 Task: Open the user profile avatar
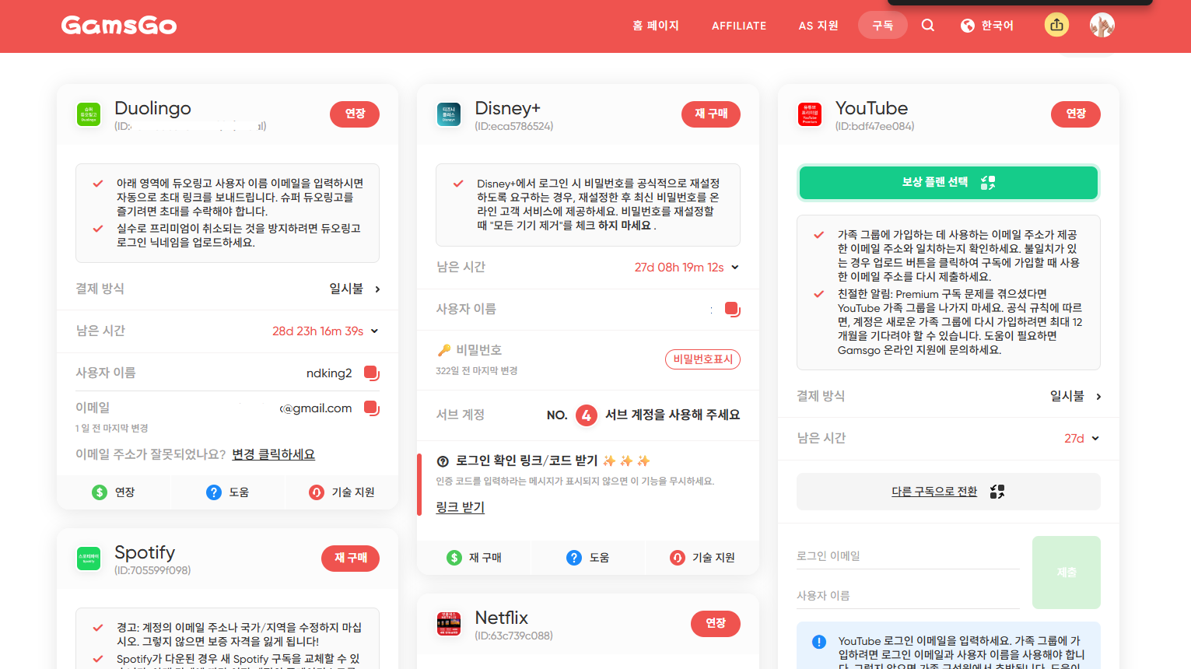[1102, 25]
